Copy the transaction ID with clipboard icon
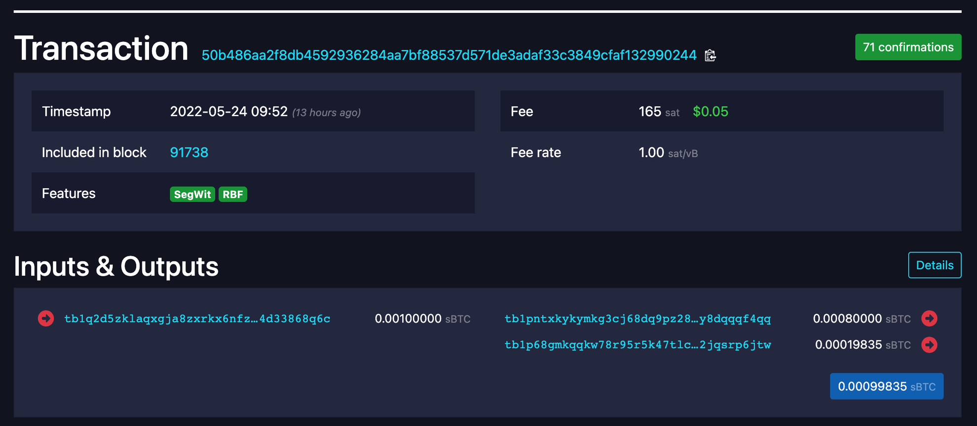Viewport: 977px width, 426px height. click(710, 55)
